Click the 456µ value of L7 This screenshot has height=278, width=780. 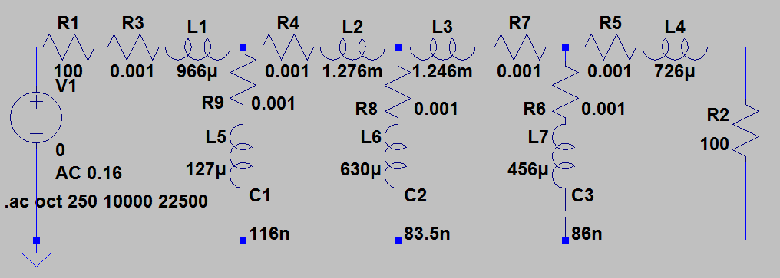[528, 170]
